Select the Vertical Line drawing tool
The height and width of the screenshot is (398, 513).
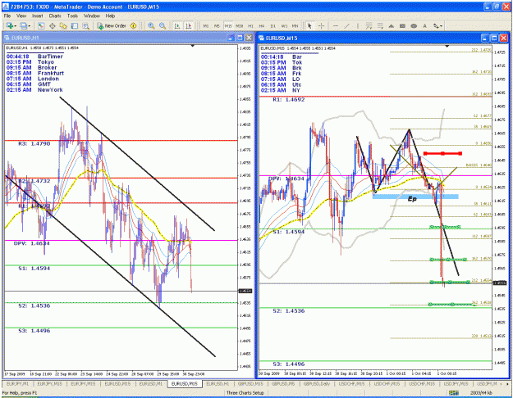pyautogui.click(x=358, y=25)
